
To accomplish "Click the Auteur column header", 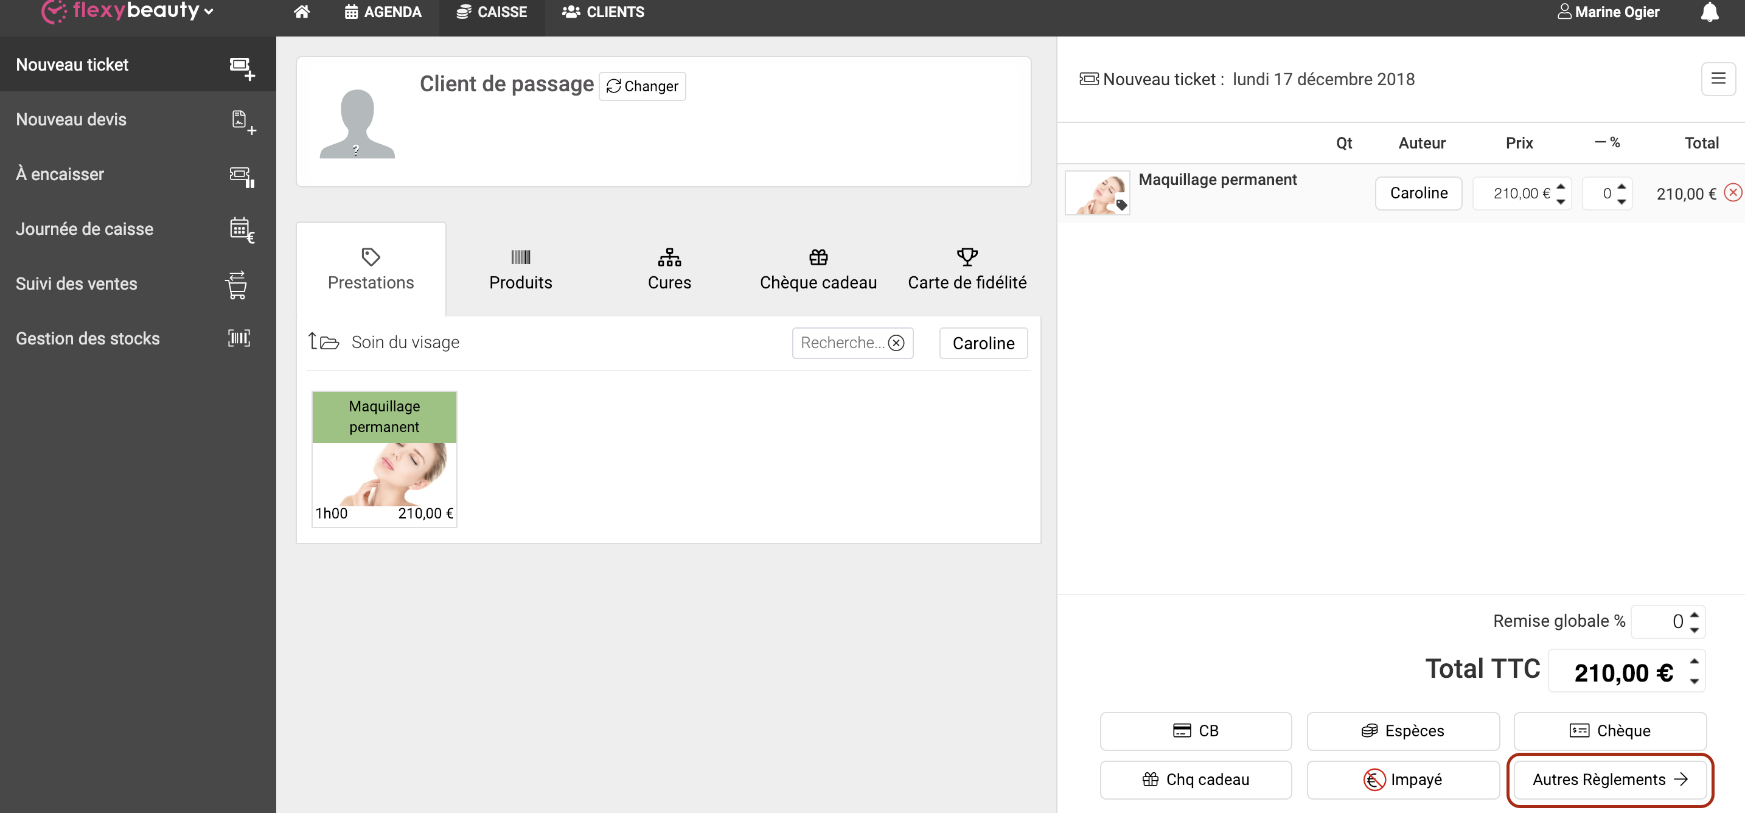I will [1421, 142].
